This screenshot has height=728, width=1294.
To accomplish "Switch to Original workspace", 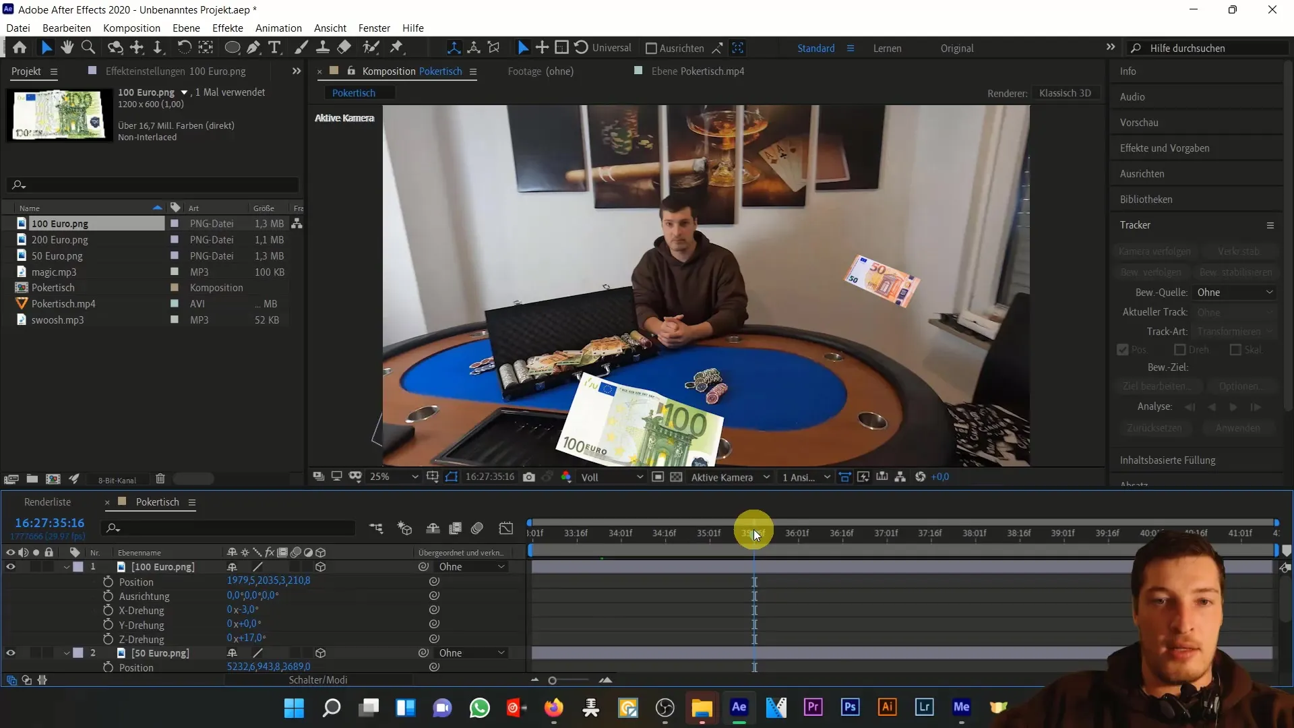I will point(957,49).
